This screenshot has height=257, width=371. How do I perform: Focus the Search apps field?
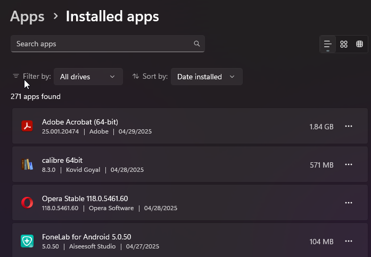click(108, 44)
